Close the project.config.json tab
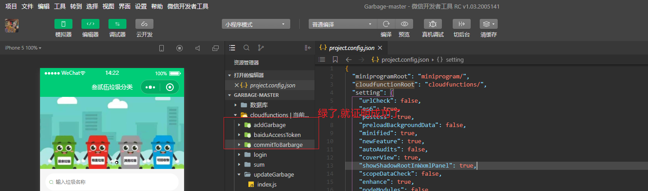 [380, 48]
